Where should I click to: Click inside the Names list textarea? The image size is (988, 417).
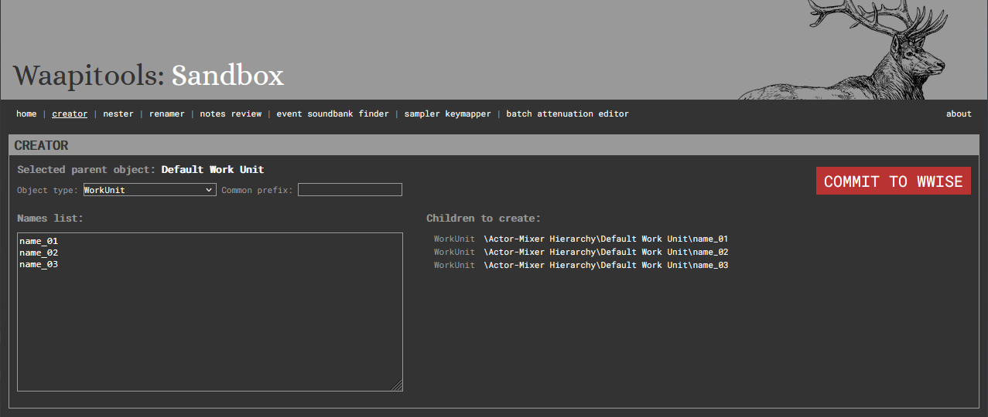click(210, 324)
